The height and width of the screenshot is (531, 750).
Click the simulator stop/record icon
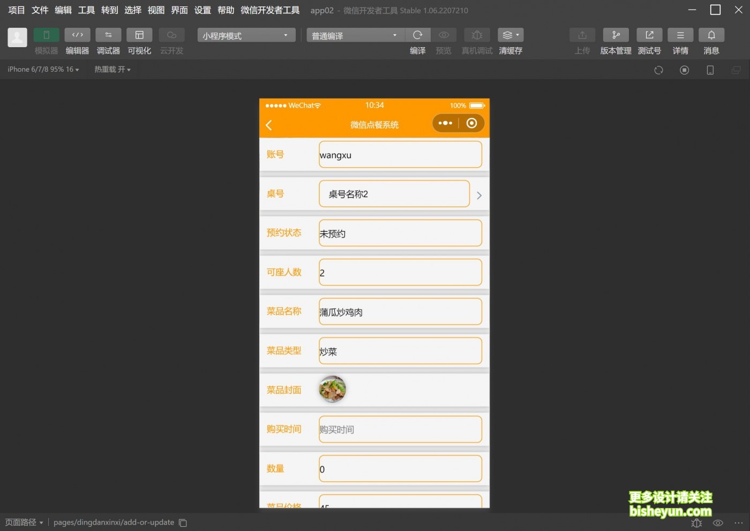(x=685, y=70)
